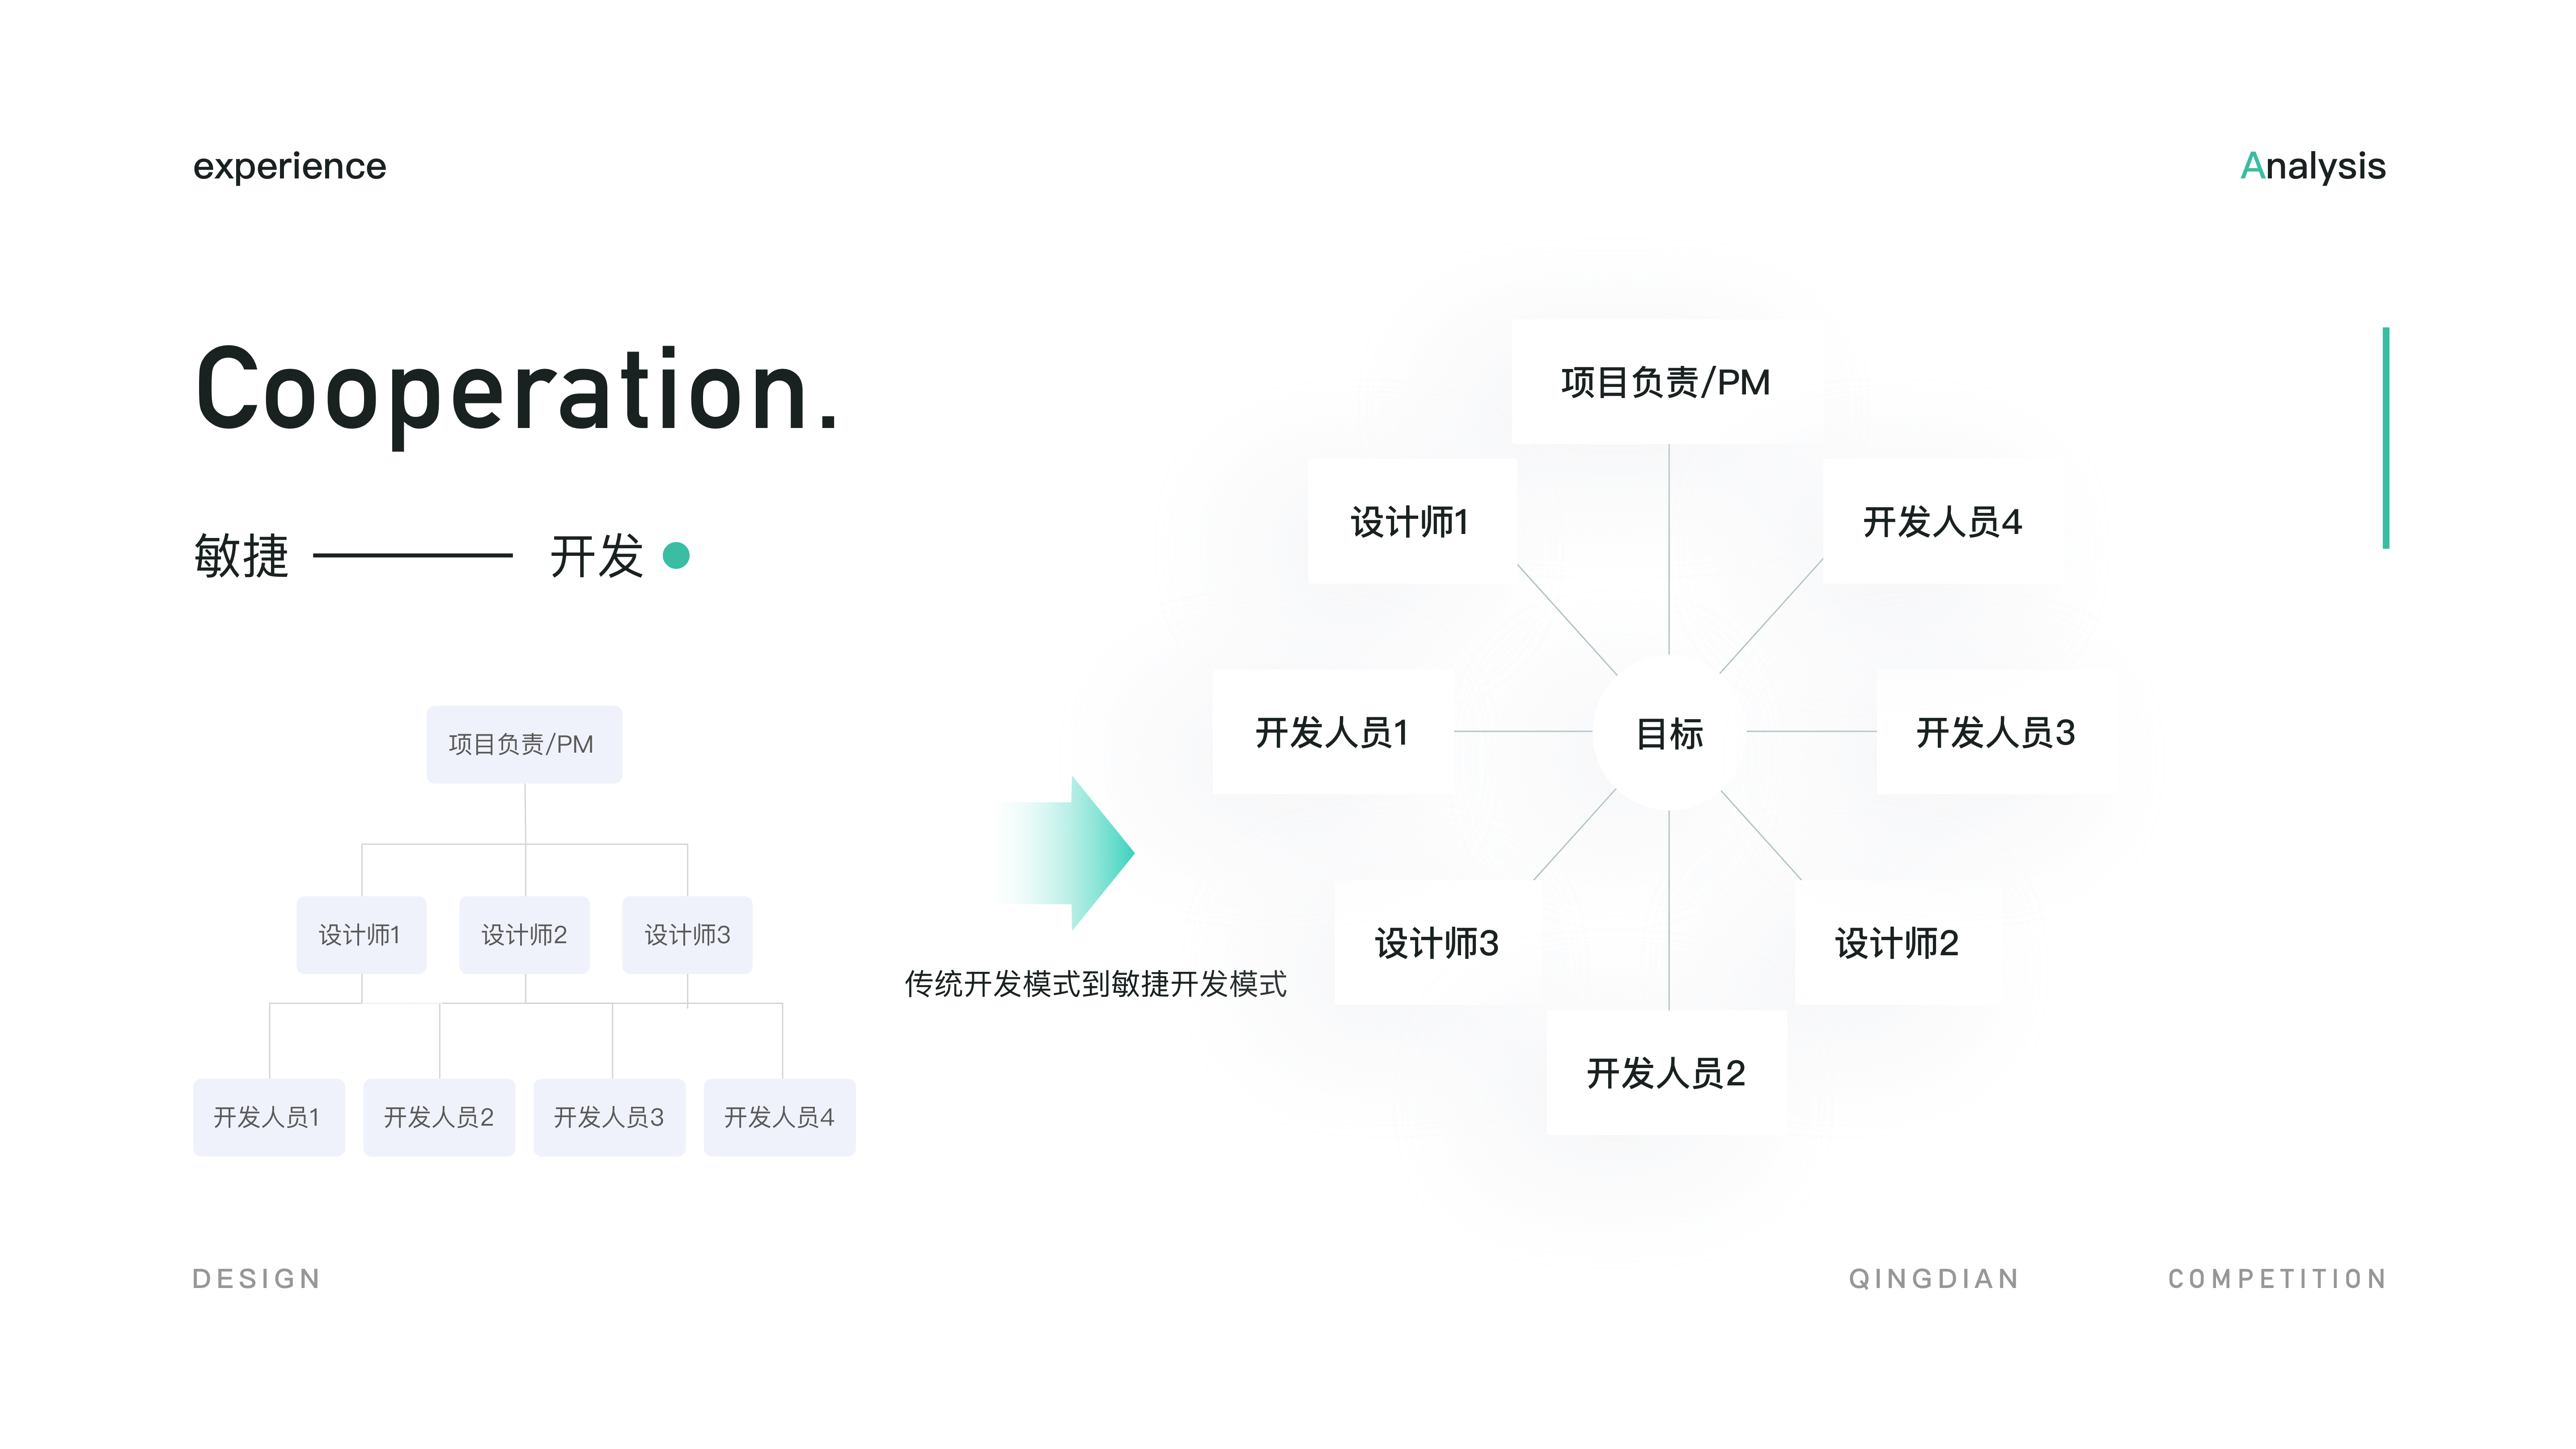Click the 开发 subtitle text

coord(597,556)
